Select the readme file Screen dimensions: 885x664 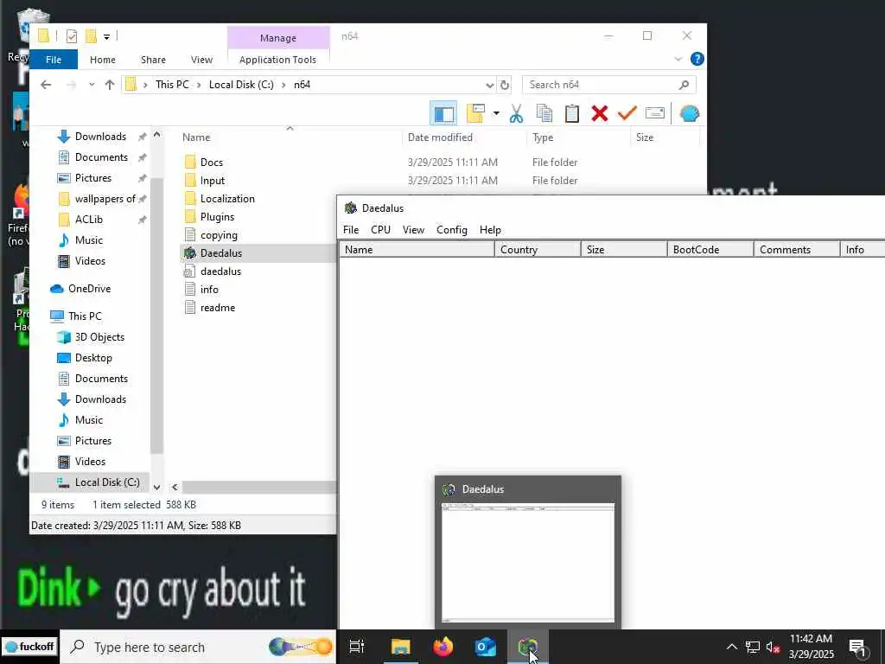217,308
